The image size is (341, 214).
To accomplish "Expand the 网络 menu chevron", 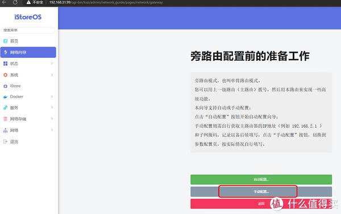I will 52,130.
